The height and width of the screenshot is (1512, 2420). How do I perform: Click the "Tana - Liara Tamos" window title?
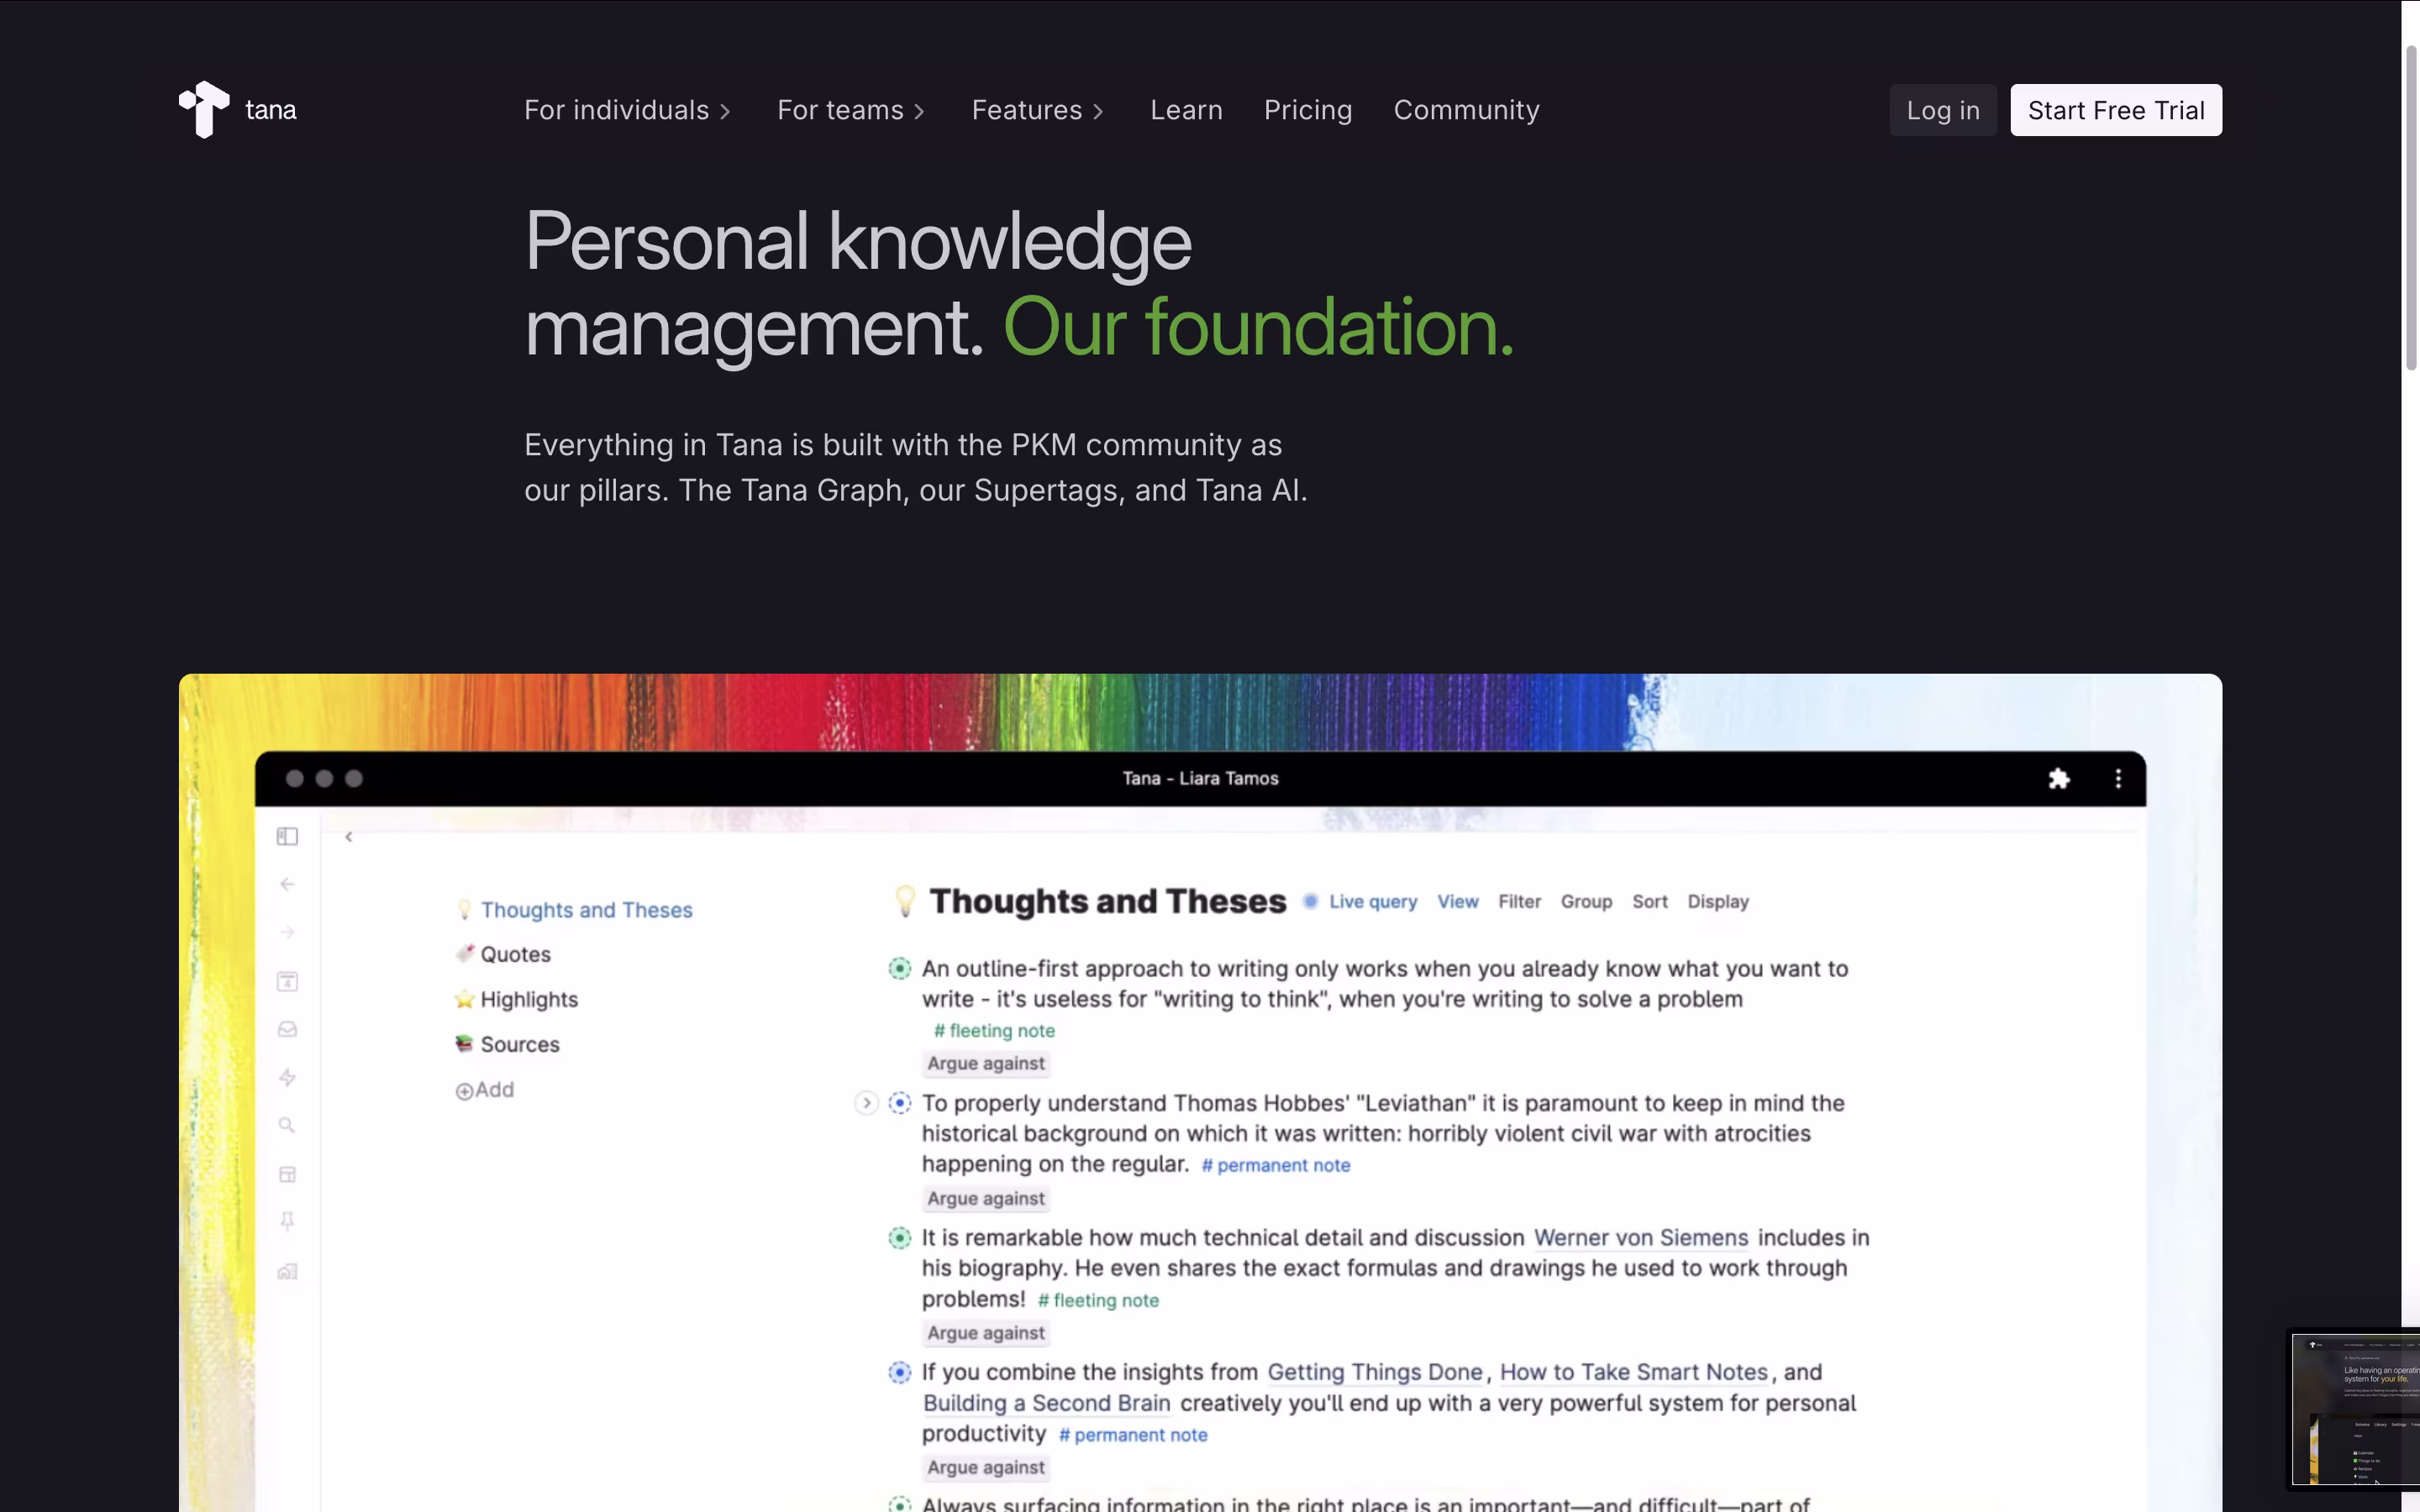(x=1200, y=778)
